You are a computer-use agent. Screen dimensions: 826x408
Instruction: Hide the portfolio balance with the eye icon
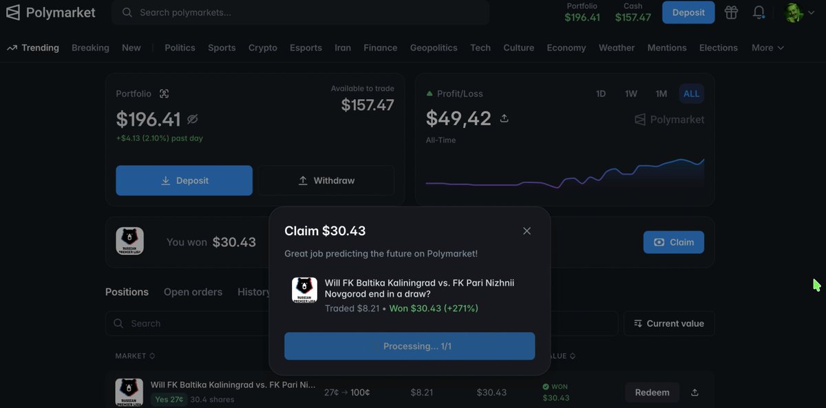pos(193,120)
